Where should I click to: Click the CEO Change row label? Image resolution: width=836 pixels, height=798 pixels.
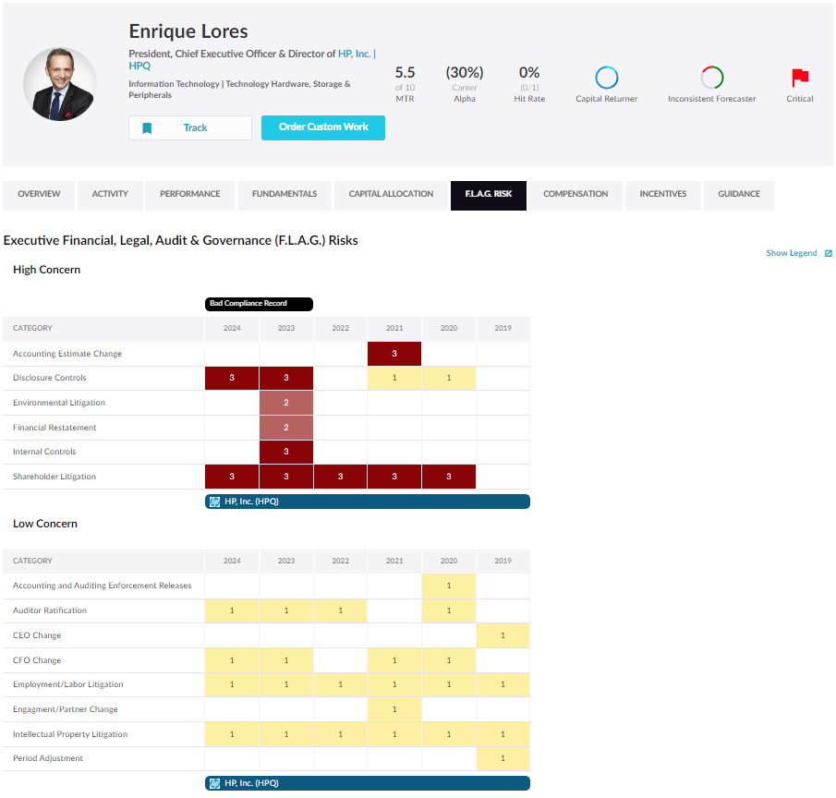pyautogui.click(x=37, y=635)
